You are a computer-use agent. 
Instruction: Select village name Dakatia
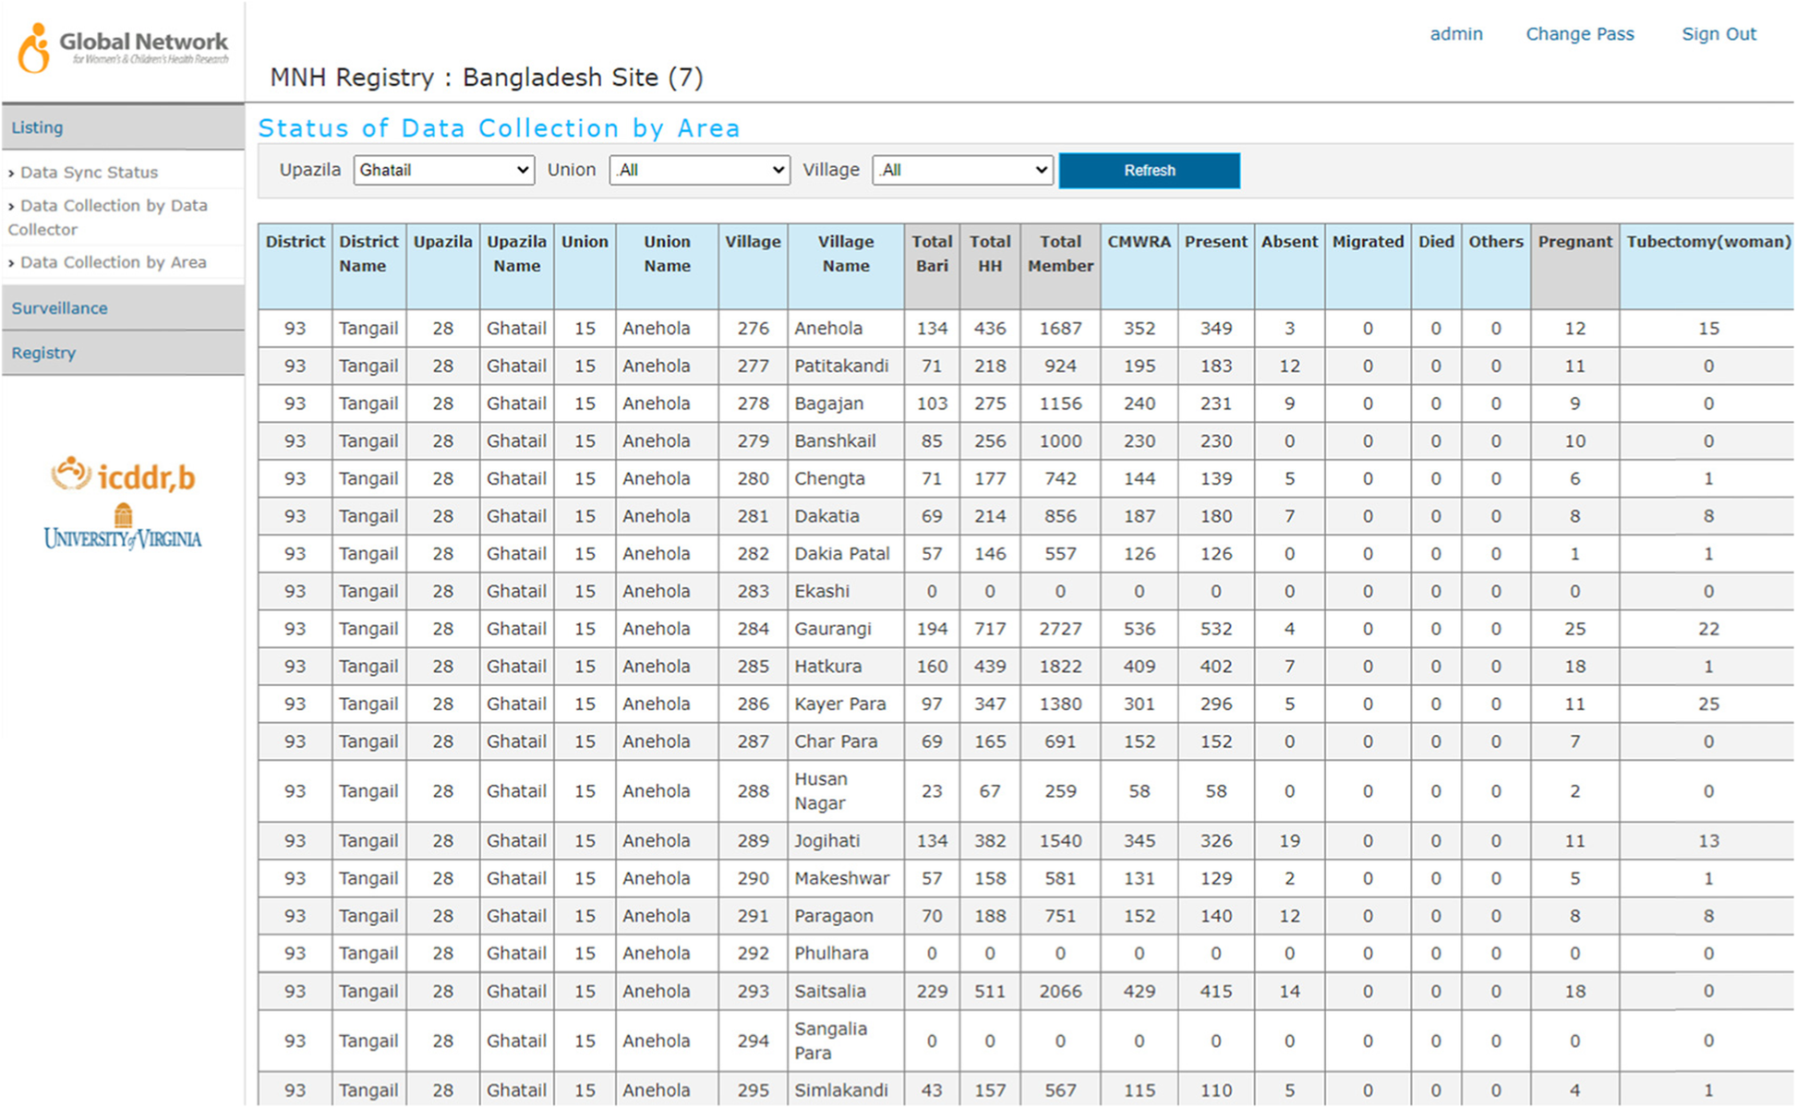826,517
